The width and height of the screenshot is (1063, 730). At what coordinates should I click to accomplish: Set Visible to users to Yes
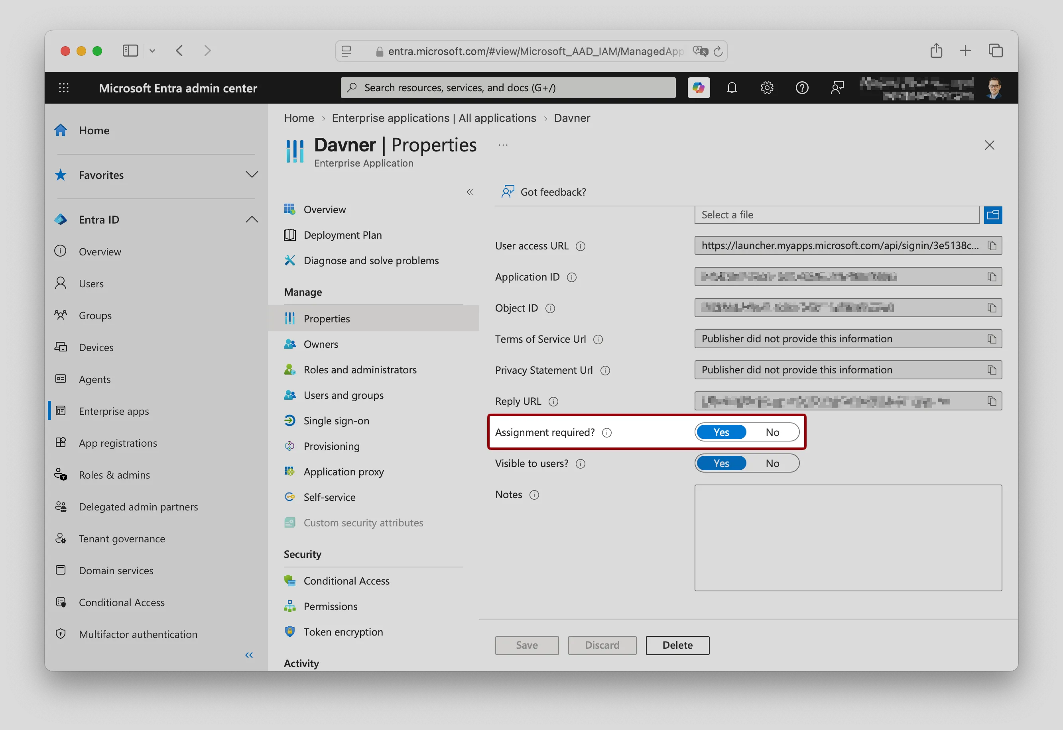coord(721,463)
